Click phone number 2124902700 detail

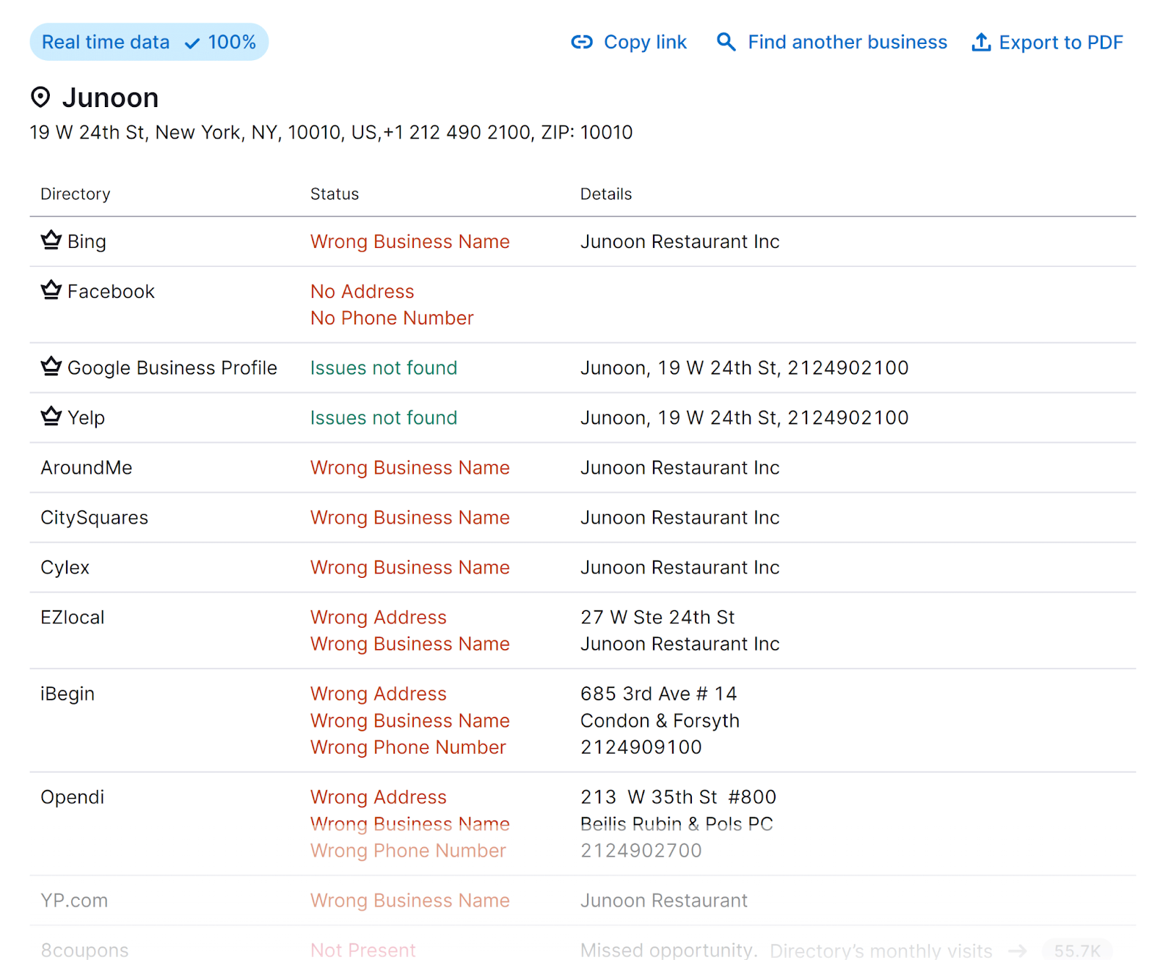coord(641,850)
